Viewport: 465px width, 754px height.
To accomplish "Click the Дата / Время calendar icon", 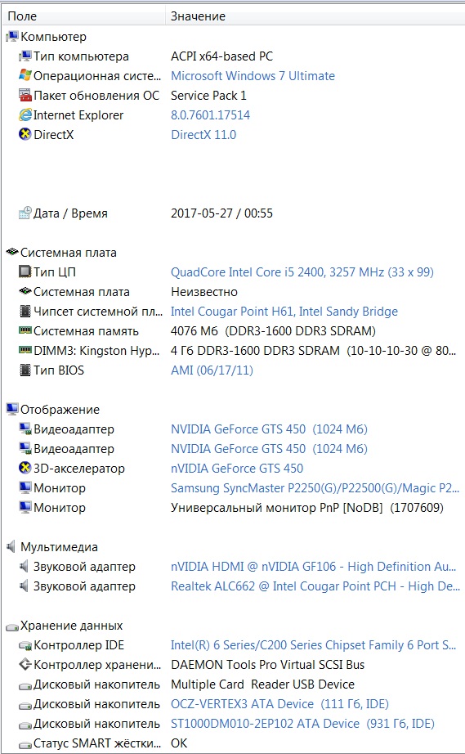I will [25, 213].
